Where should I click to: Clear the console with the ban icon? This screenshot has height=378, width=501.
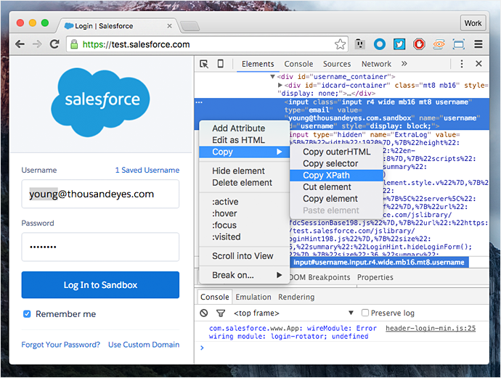204,313
